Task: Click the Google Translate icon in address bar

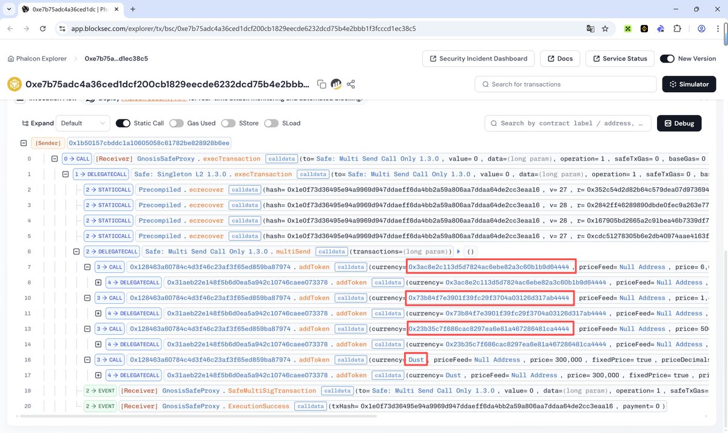Action: [x=590, y=29]
